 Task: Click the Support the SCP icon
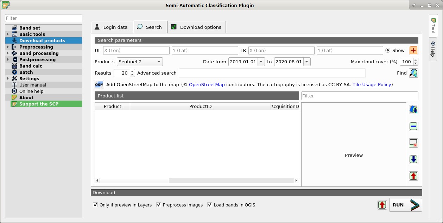click(14, 104)
